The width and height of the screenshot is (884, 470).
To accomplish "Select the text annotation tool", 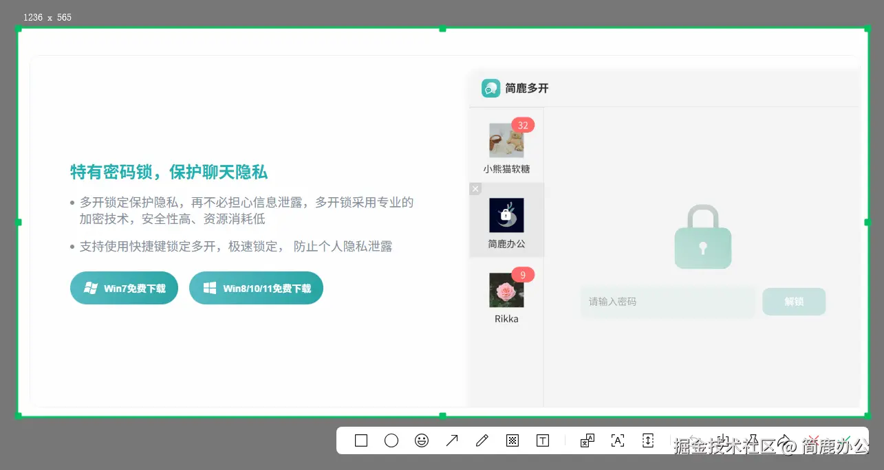I will point(542,440).
